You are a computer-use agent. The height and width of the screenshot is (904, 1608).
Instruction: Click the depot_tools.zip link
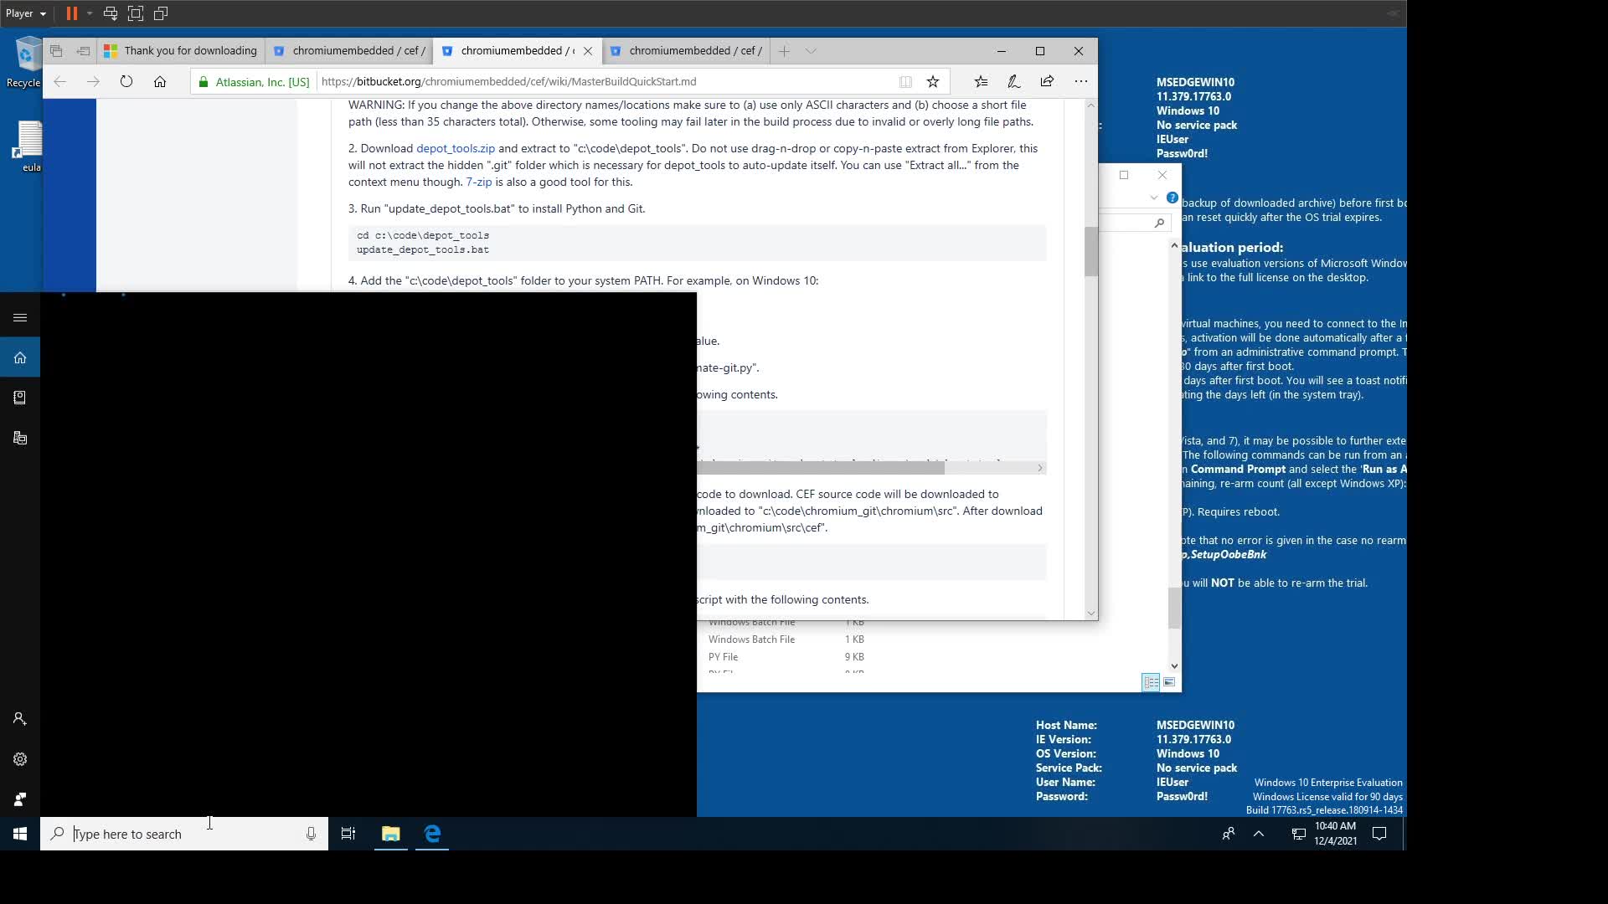(455, 148)
